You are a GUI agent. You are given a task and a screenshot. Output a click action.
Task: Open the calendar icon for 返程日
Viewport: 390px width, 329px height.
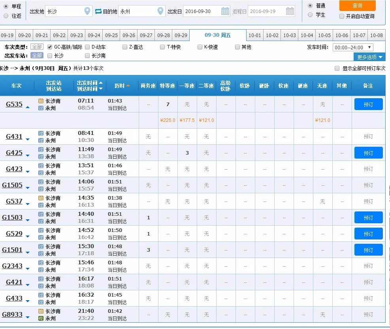pyautogui.click(x=290, y=11)
